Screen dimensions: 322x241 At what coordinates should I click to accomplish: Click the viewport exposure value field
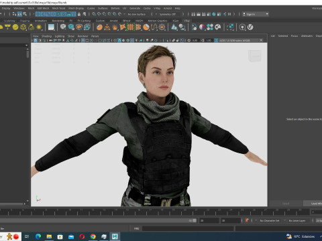click(x=195, y=40)
